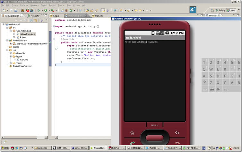Switch to the R.java editor tab
The image size is (242, 152).
click(x=56, y=16)
